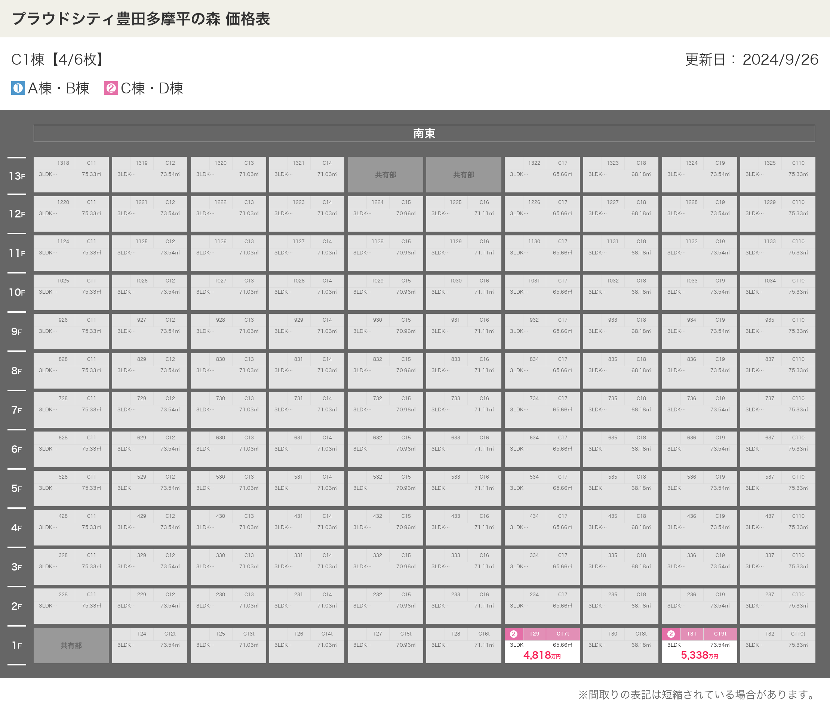
Task: Select the C棟・D棟 legend label
Action: [152, 88]
